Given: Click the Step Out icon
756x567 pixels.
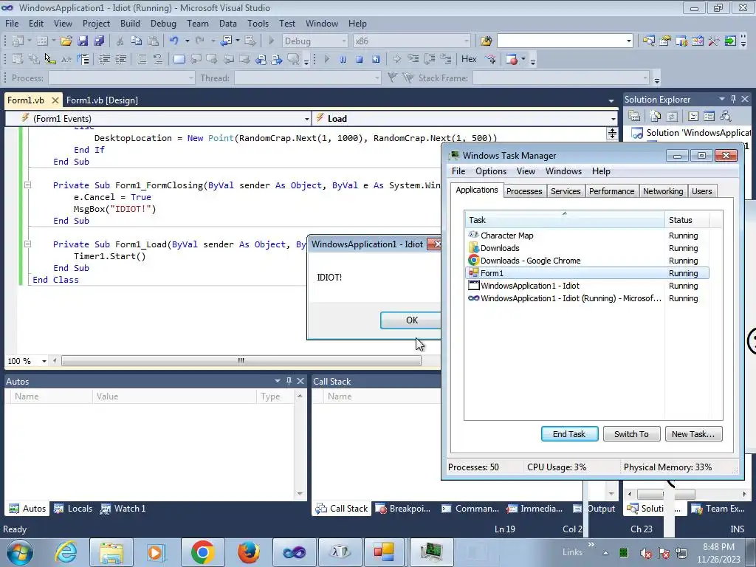Looking at the screenshot, I should [446, 59].
